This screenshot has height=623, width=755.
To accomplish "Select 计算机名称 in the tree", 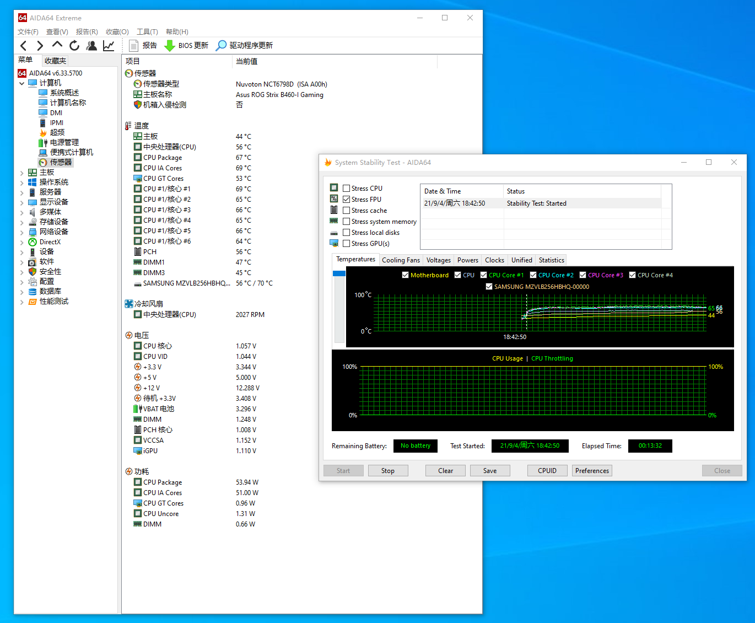I will point(68,103).
